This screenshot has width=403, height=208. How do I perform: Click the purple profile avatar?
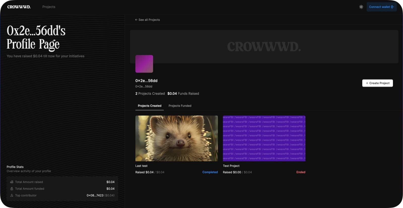pyautogui.click(x=144, y=64)
